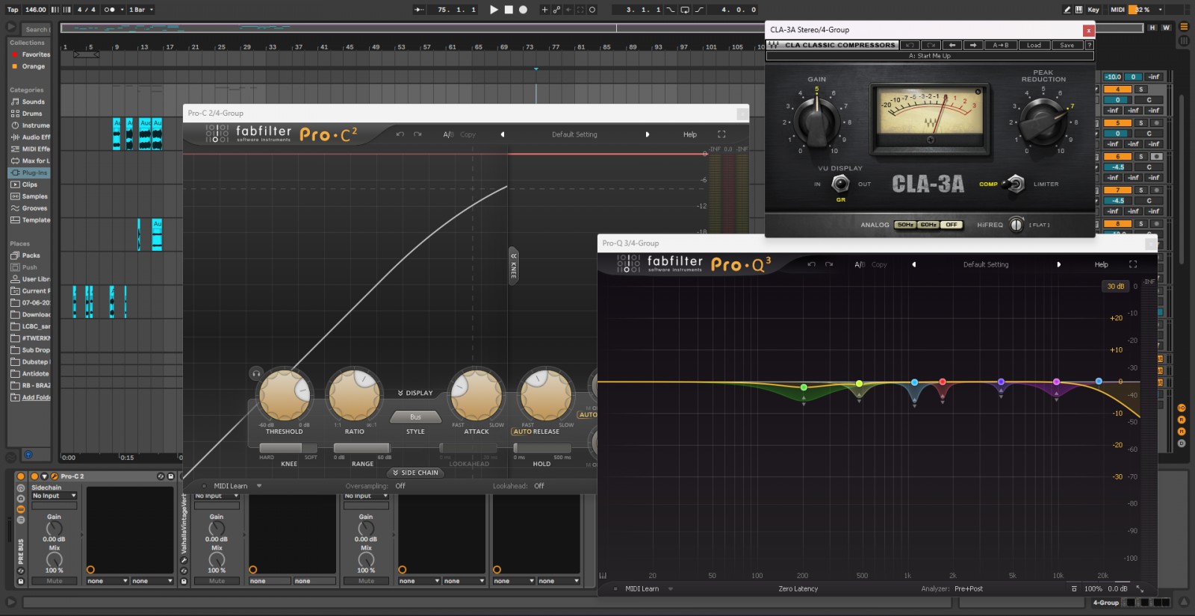1195x616 pixels.
Task: Click CLA-3A Load button
Action: click(1034, 45)
